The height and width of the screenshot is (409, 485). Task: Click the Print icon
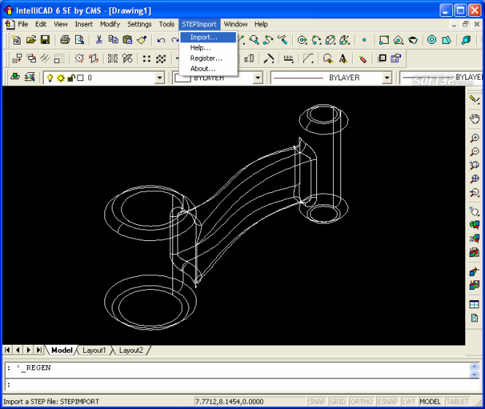(x=65, y=40)
